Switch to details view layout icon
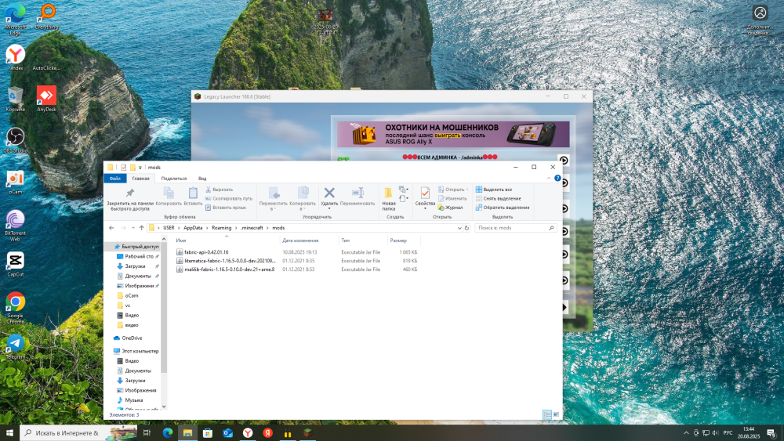This screenshot has height=441, width=784. click(547, 414)
